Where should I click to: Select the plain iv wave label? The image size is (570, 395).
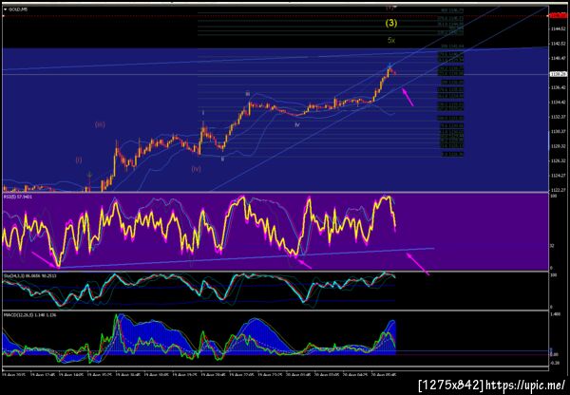coord(297,125)
